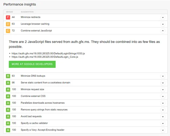Open the DefaultLogin_Core.js URL
170x136 pixels.
45,57
